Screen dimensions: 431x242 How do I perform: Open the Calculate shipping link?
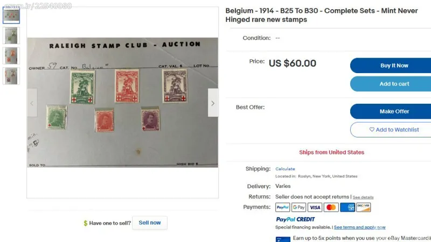point(285,169)
